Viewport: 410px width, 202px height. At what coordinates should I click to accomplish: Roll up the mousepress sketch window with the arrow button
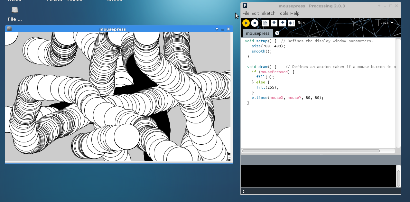click(217, 29)
